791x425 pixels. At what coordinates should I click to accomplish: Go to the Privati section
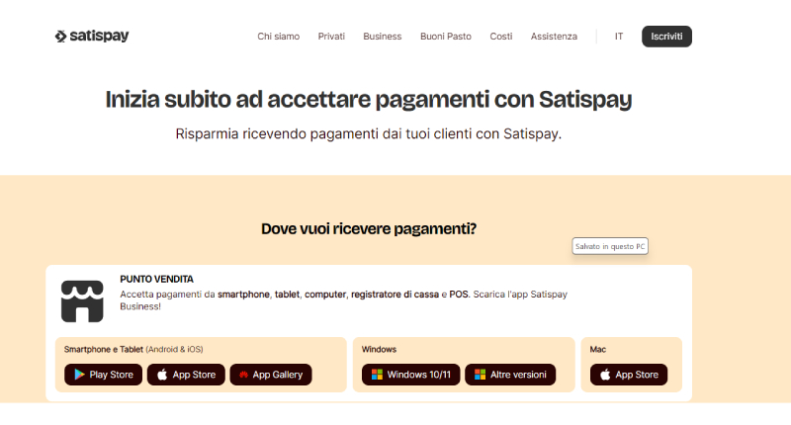click(331, 37)
